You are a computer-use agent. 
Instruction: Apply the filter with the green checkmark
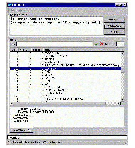(97, 44)
